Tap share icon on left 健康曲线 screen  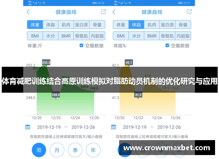coord(103,12)
